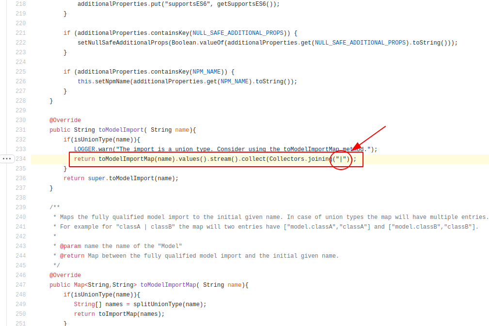Viewport: 489px width, 326px height.
Task: Click the highlighted return statement on line 234
Action: coord(194,158)
